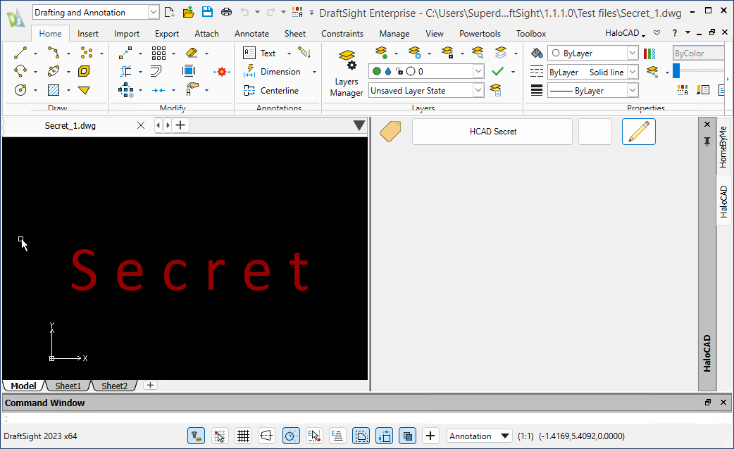734x449 pixels.
Task: Click the HCAD Secret button
Action: click(x=492, y=132)
